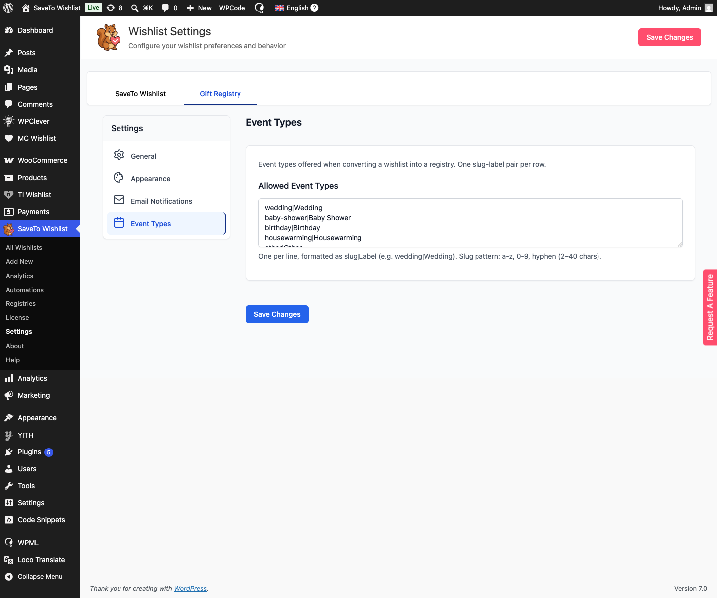This screenshot has height=598, width=717.
Task: Open Users menu item
Action: pyautogui.click(x=40, y=469)
